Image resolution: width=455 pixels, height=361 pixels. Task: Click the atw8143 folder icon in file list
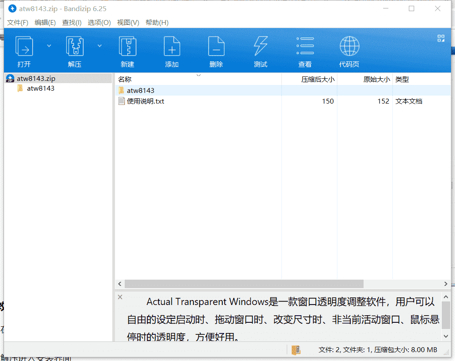[x=121, y=90]
